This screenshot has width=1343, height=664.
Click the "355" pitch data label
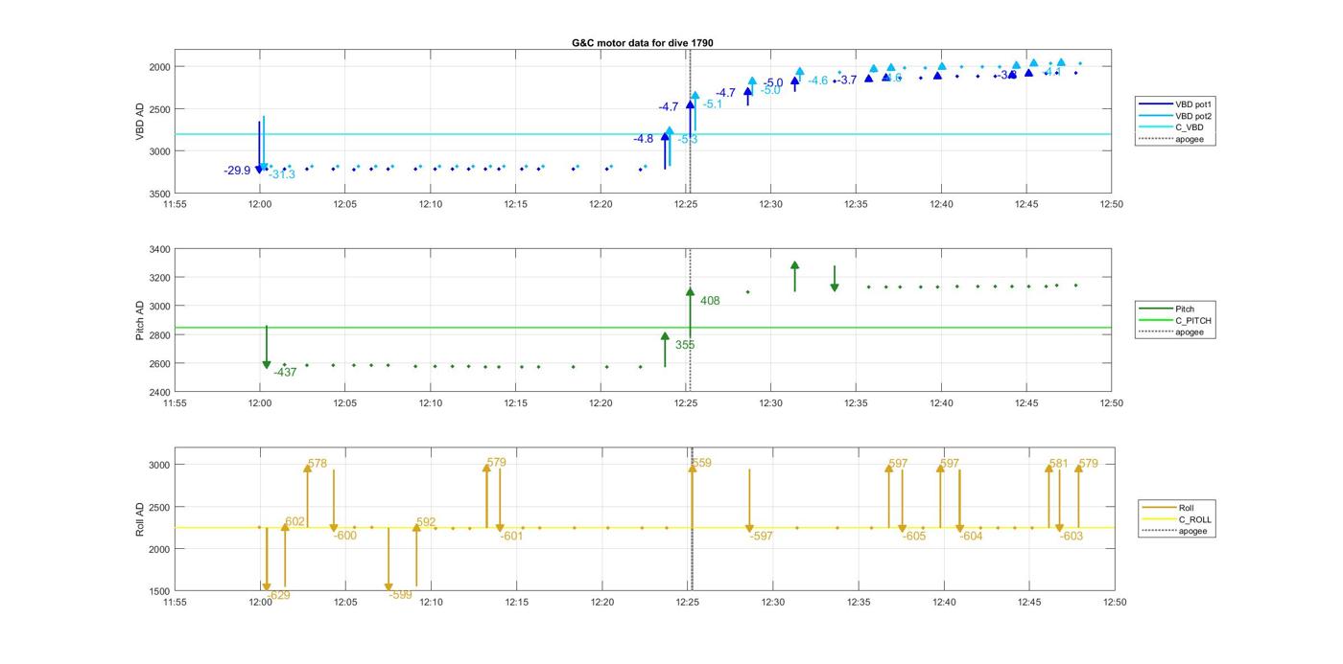pos(685,345)
